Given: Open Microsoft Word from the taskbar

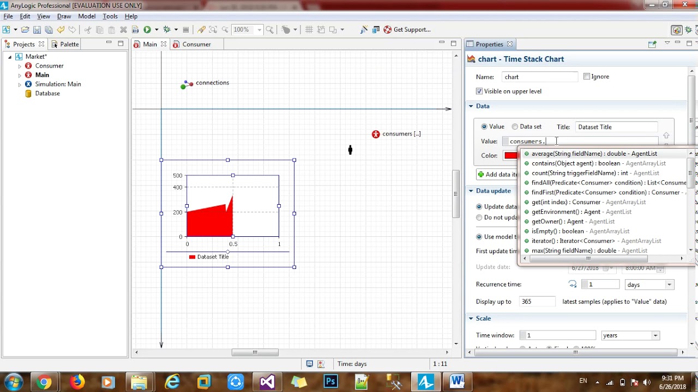Looking at the screenshot, I should pyautogui.click(x=457, y=382).
